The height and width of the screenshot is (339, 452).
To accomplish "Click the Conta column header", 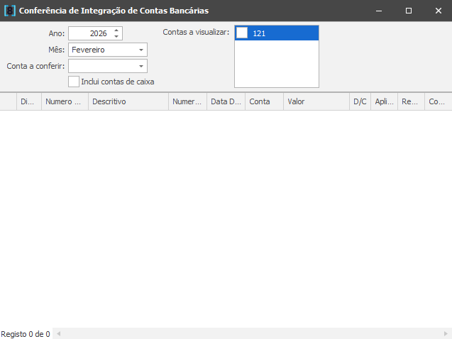I will [x=263, y=102].
